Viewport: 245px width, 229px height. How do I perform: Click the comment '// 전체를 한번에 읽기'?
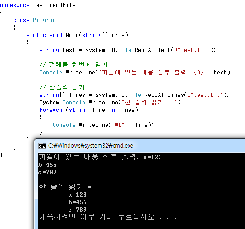point(73,65)
